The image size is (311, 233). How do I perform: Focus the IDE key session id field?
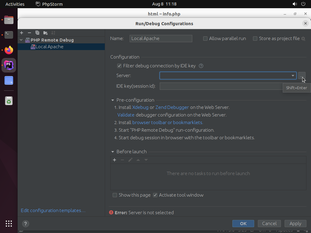pos(221,86)
